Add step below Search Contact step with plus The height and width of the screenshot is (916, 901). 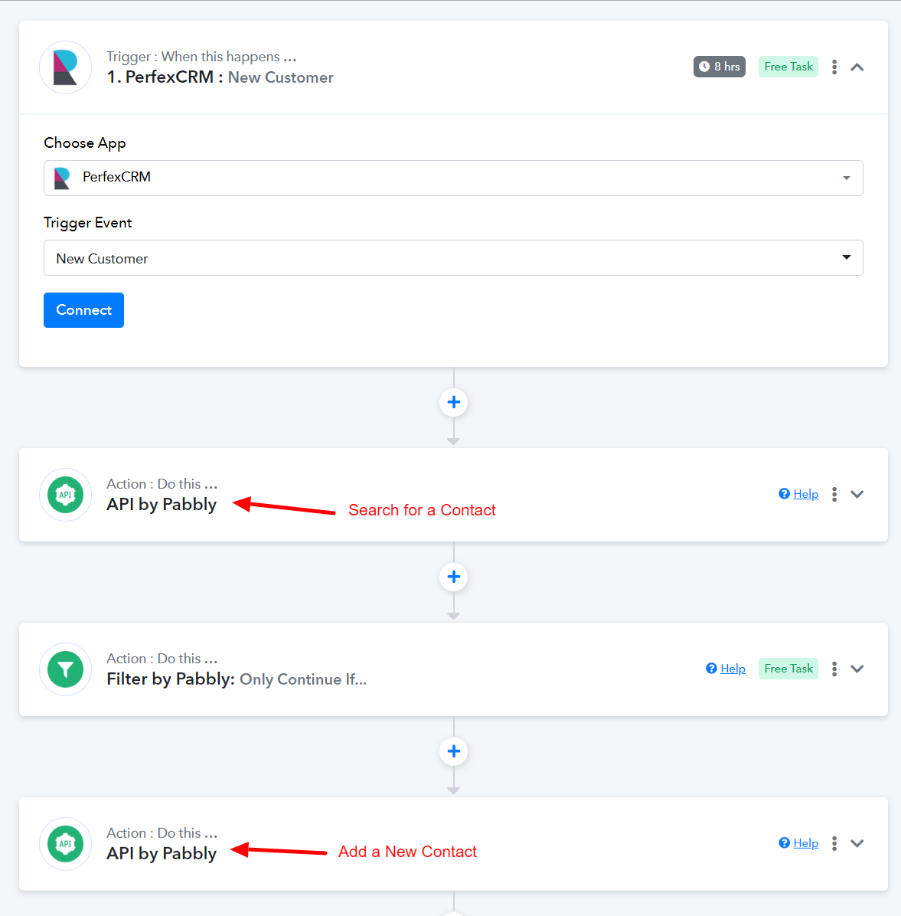click(454, 577)
